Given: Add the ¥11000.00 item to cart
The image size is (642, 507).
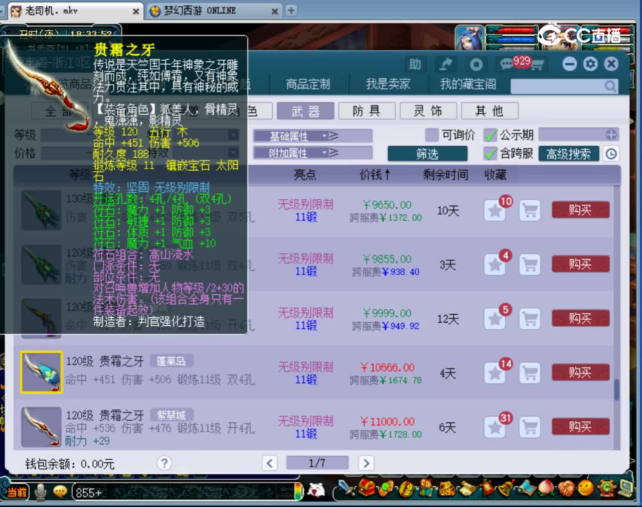Looking at the screenshot, I should [x=530, y=427].
